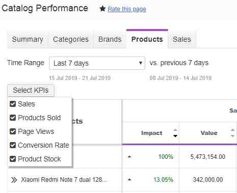Click the star icon beside Rate this page
Viewport: 237px width, 193px height.
102,9
